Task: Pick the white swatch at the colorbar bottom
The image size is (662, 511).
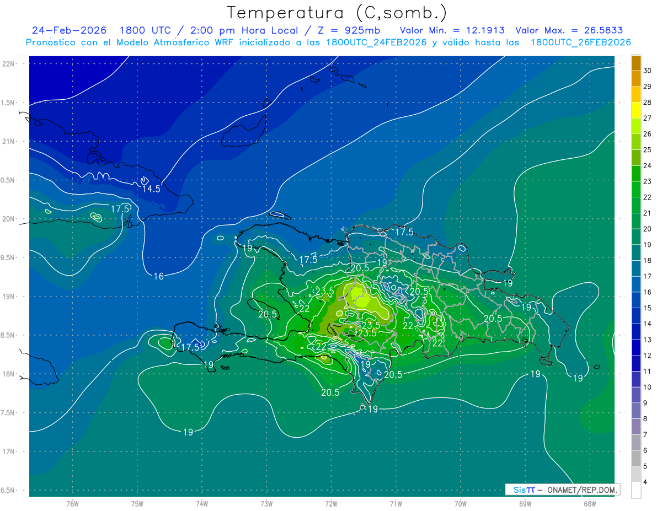Action: (636, 490)
